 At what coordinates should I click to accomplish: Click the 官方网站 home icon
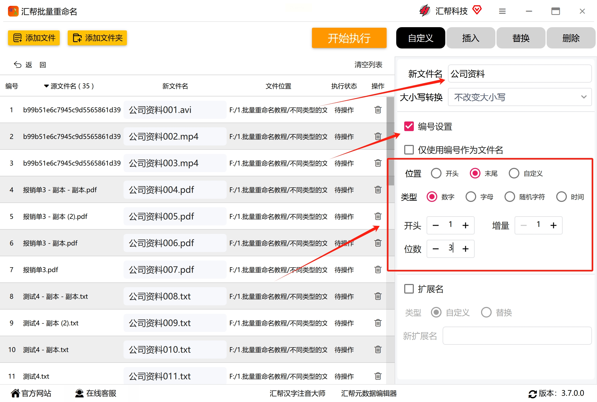click(x=15, y=393)
